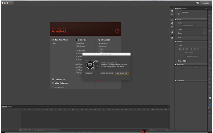Click the Creative Cloud logo on welcome screen

tap(117, 31)
